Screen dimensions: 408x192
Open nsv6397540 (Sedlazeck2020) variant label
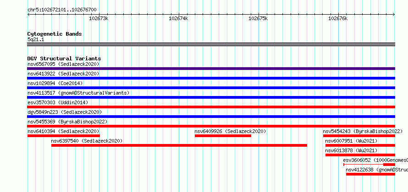[x=87, y=141]
